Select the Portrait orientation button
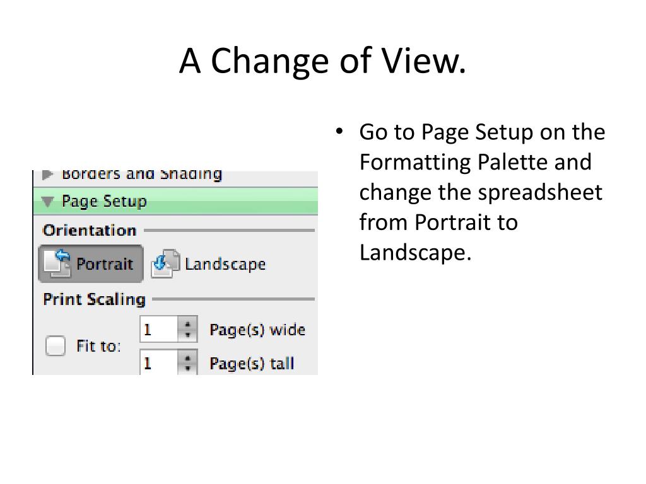 point(91,264)
